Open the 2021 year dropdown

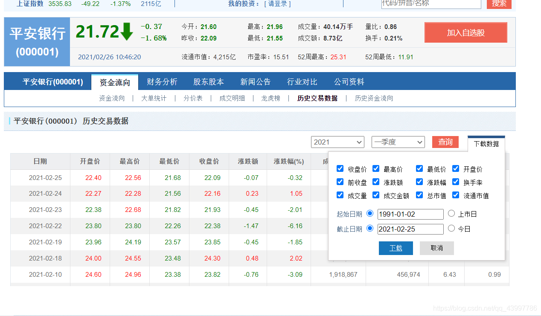337,142
